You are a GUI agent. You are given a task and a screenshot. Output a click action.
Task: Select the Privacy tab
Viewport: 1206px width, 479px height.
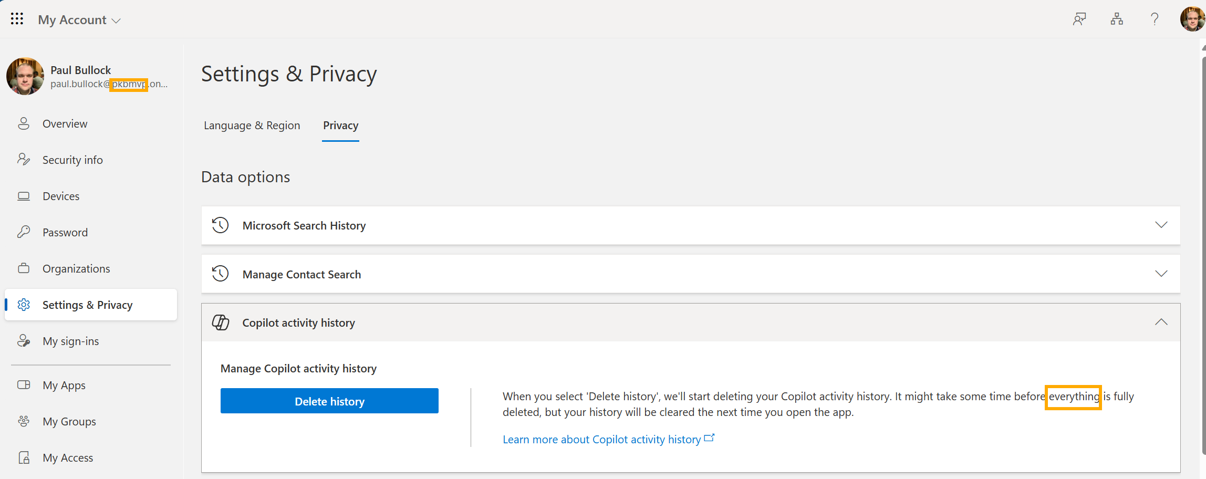click(x=340, y=126)
